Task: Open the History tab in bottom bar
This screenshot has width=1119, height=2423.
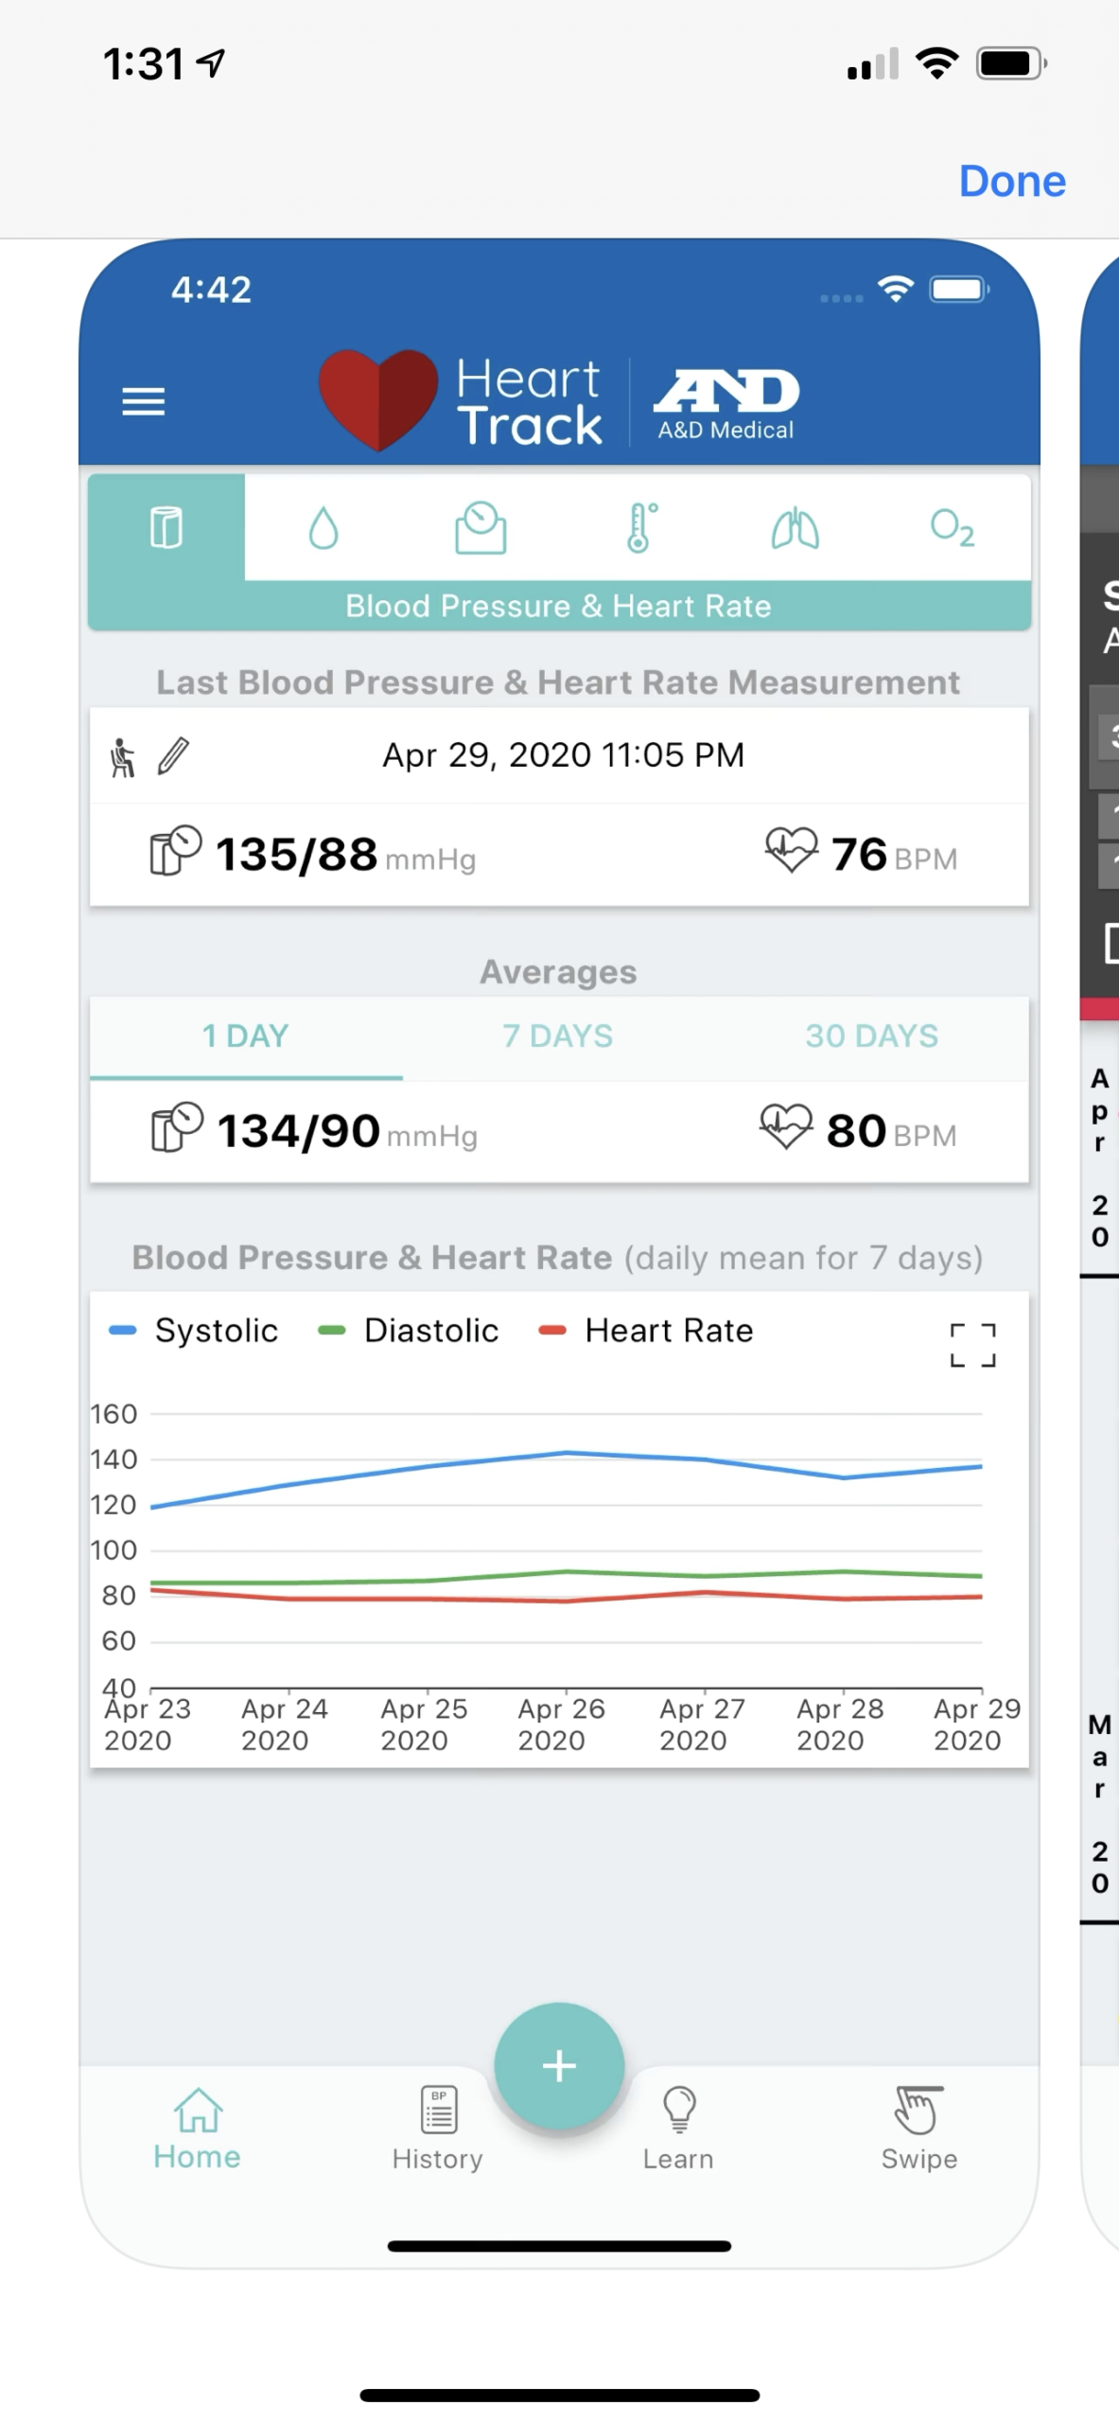Action: pos(438,2128)
